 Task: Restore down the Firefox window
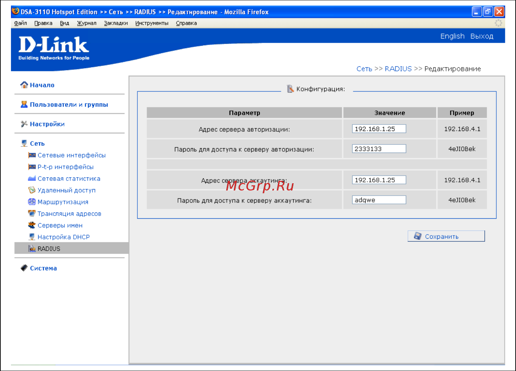coord(488,12)
